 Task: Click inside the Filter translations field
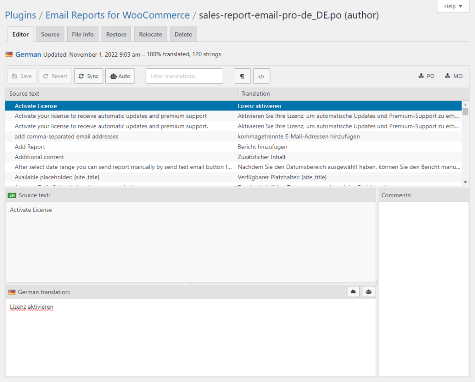tap(184, 76)
